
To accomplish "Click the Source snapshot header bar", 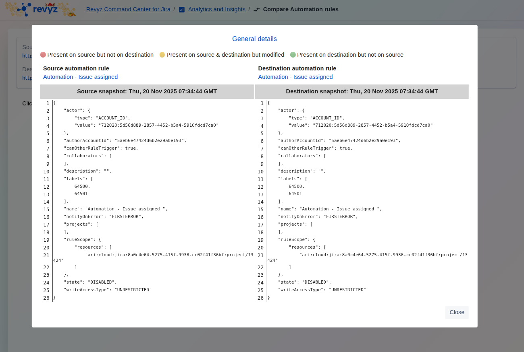I will coord(147,91).
